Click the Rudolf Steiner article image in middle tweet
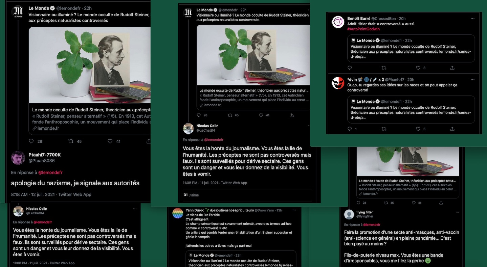The width and height of the screenshot is (487, 267). (x=253, y=55)
